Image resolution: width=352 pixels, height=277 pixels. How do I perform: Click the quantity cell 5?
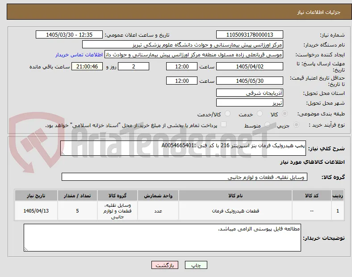click(77, 211)
